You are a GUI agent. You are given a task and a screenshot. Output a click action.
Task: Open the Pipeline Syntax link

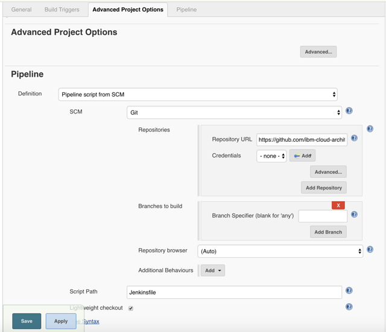click(87, 321)
